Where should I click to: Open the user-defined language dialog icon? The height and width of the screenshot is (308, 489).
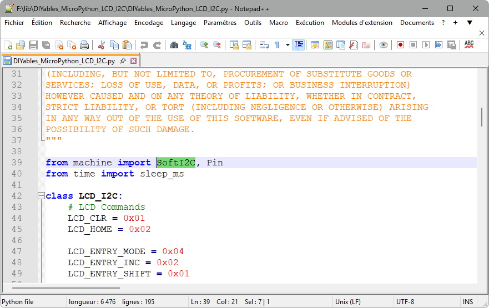coord(315,45)
